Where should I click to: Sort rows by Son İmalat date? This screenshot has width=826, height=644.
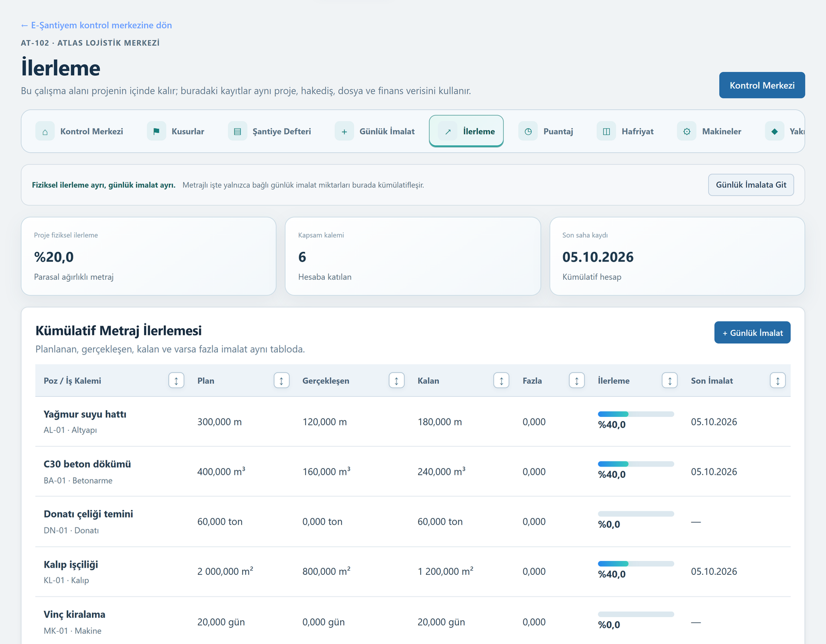(777, 381)
